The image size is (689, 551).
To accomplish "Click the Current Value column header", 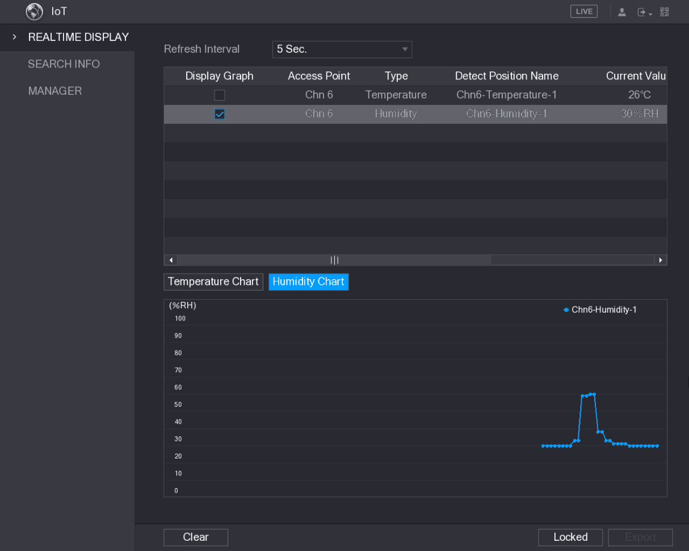I will pos(636,76).
